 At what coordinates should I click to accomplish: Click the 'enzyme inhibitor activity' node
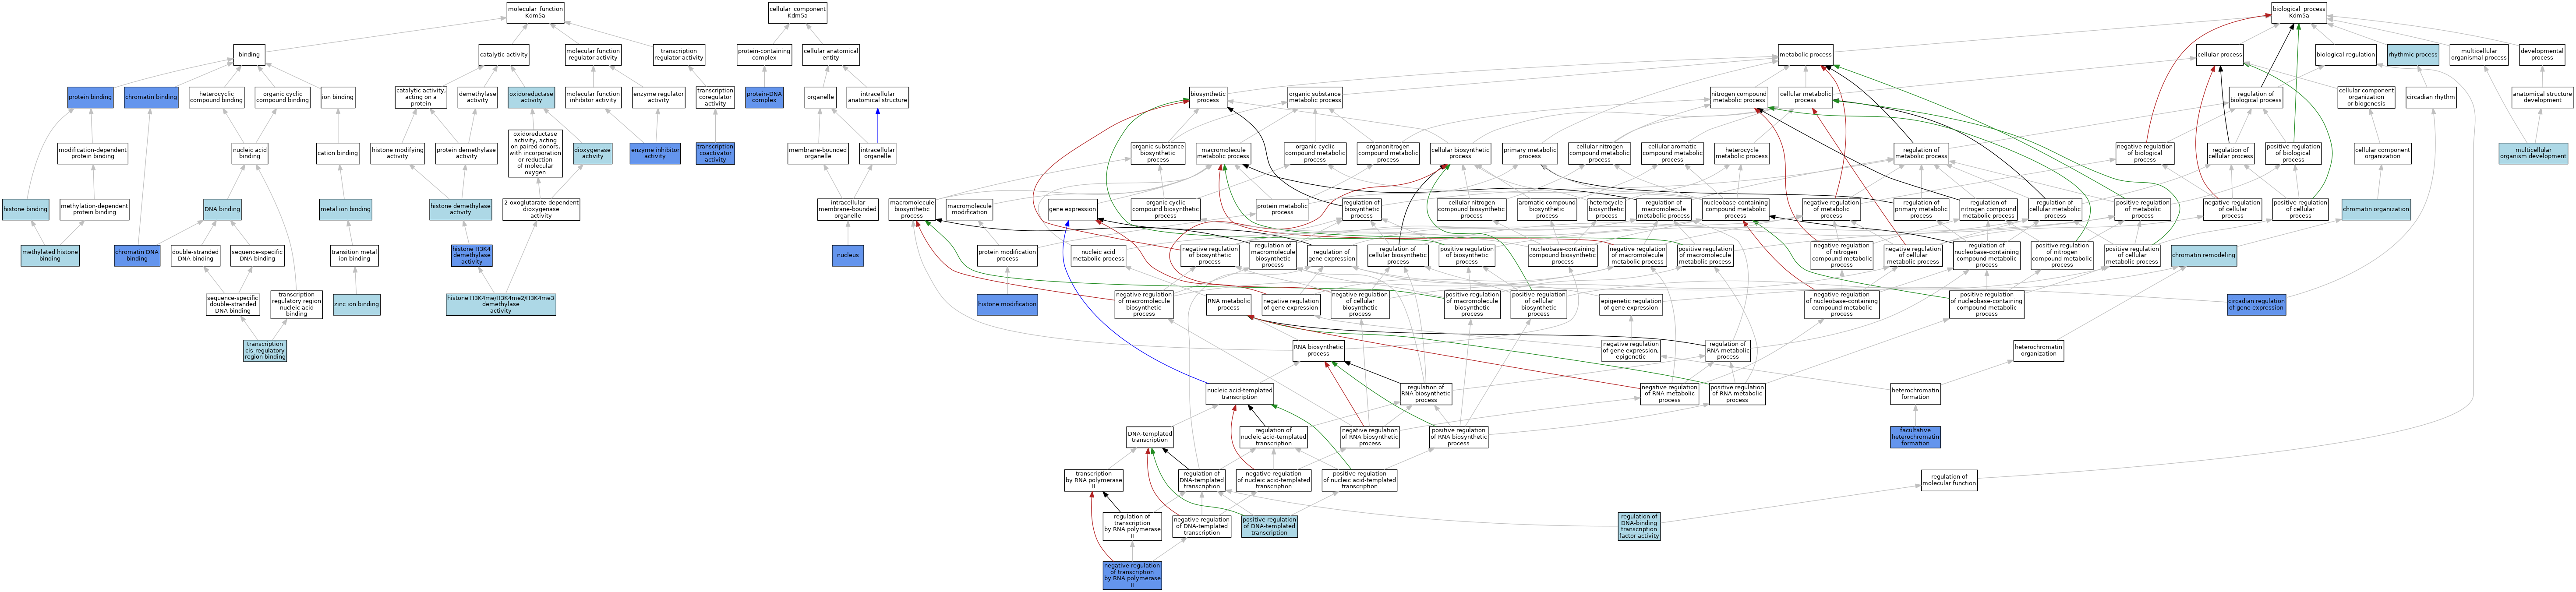[x=655, y=153]
